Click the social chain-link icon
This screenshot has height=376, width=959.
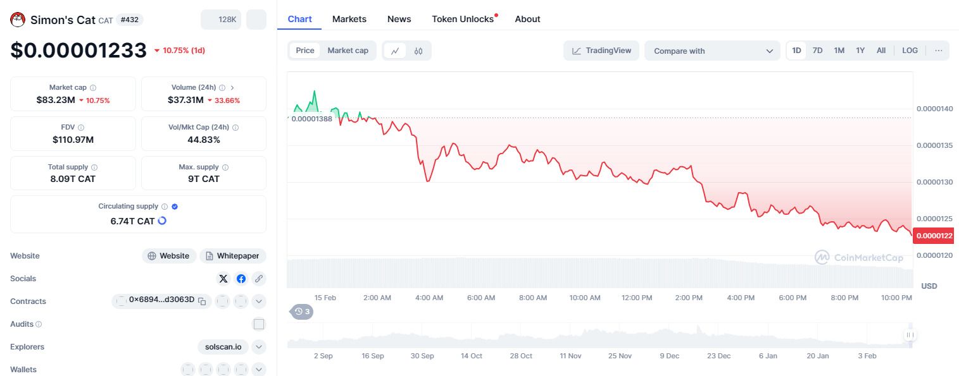[258, 279]
